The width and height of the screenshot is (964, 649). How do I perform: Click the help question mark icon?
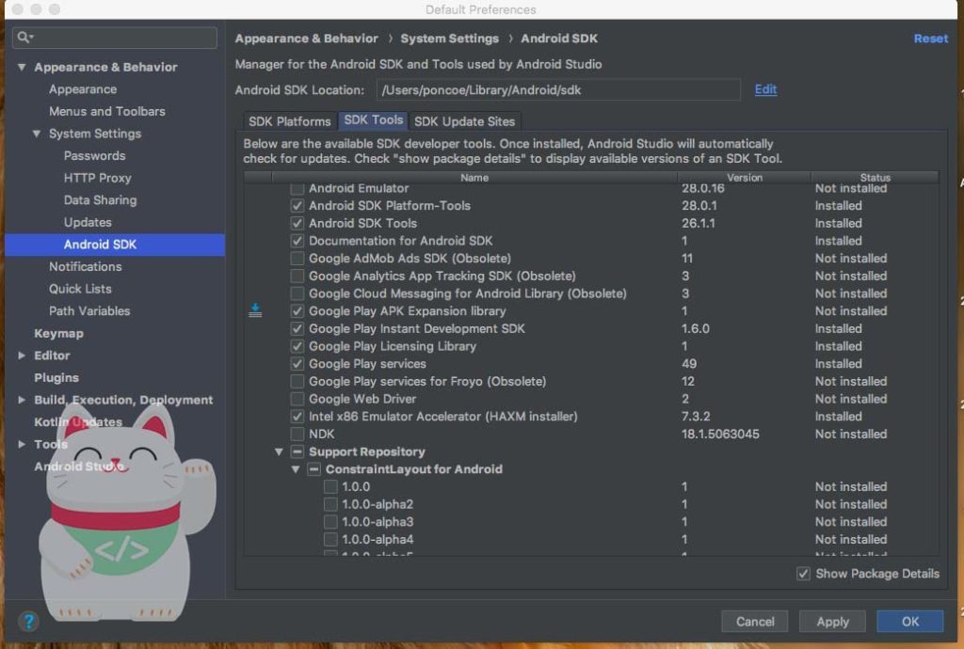(28, 622)
